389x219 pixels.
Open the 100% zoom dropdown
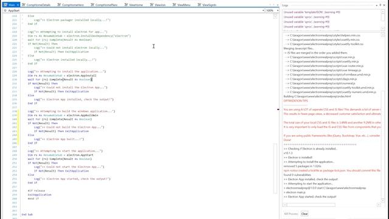coord(277,10)
